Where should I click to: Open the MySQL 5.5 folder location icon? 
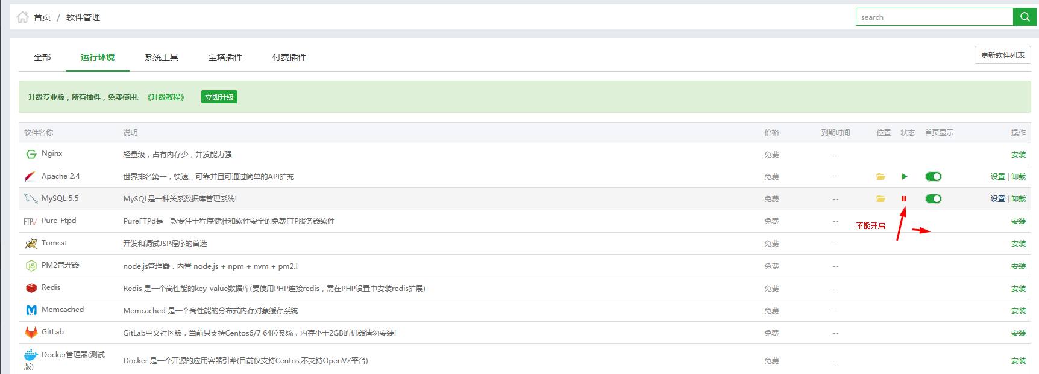tap(880, 199)
